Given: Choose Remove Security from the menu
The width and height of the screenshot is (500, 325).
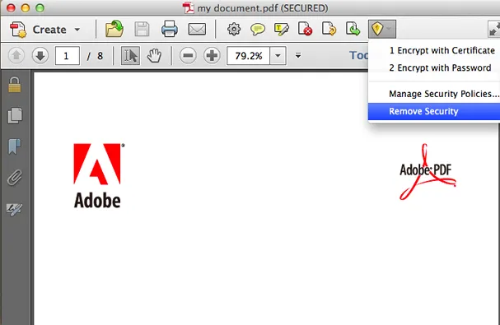Looking at the screenshot, I should [434, 111].
